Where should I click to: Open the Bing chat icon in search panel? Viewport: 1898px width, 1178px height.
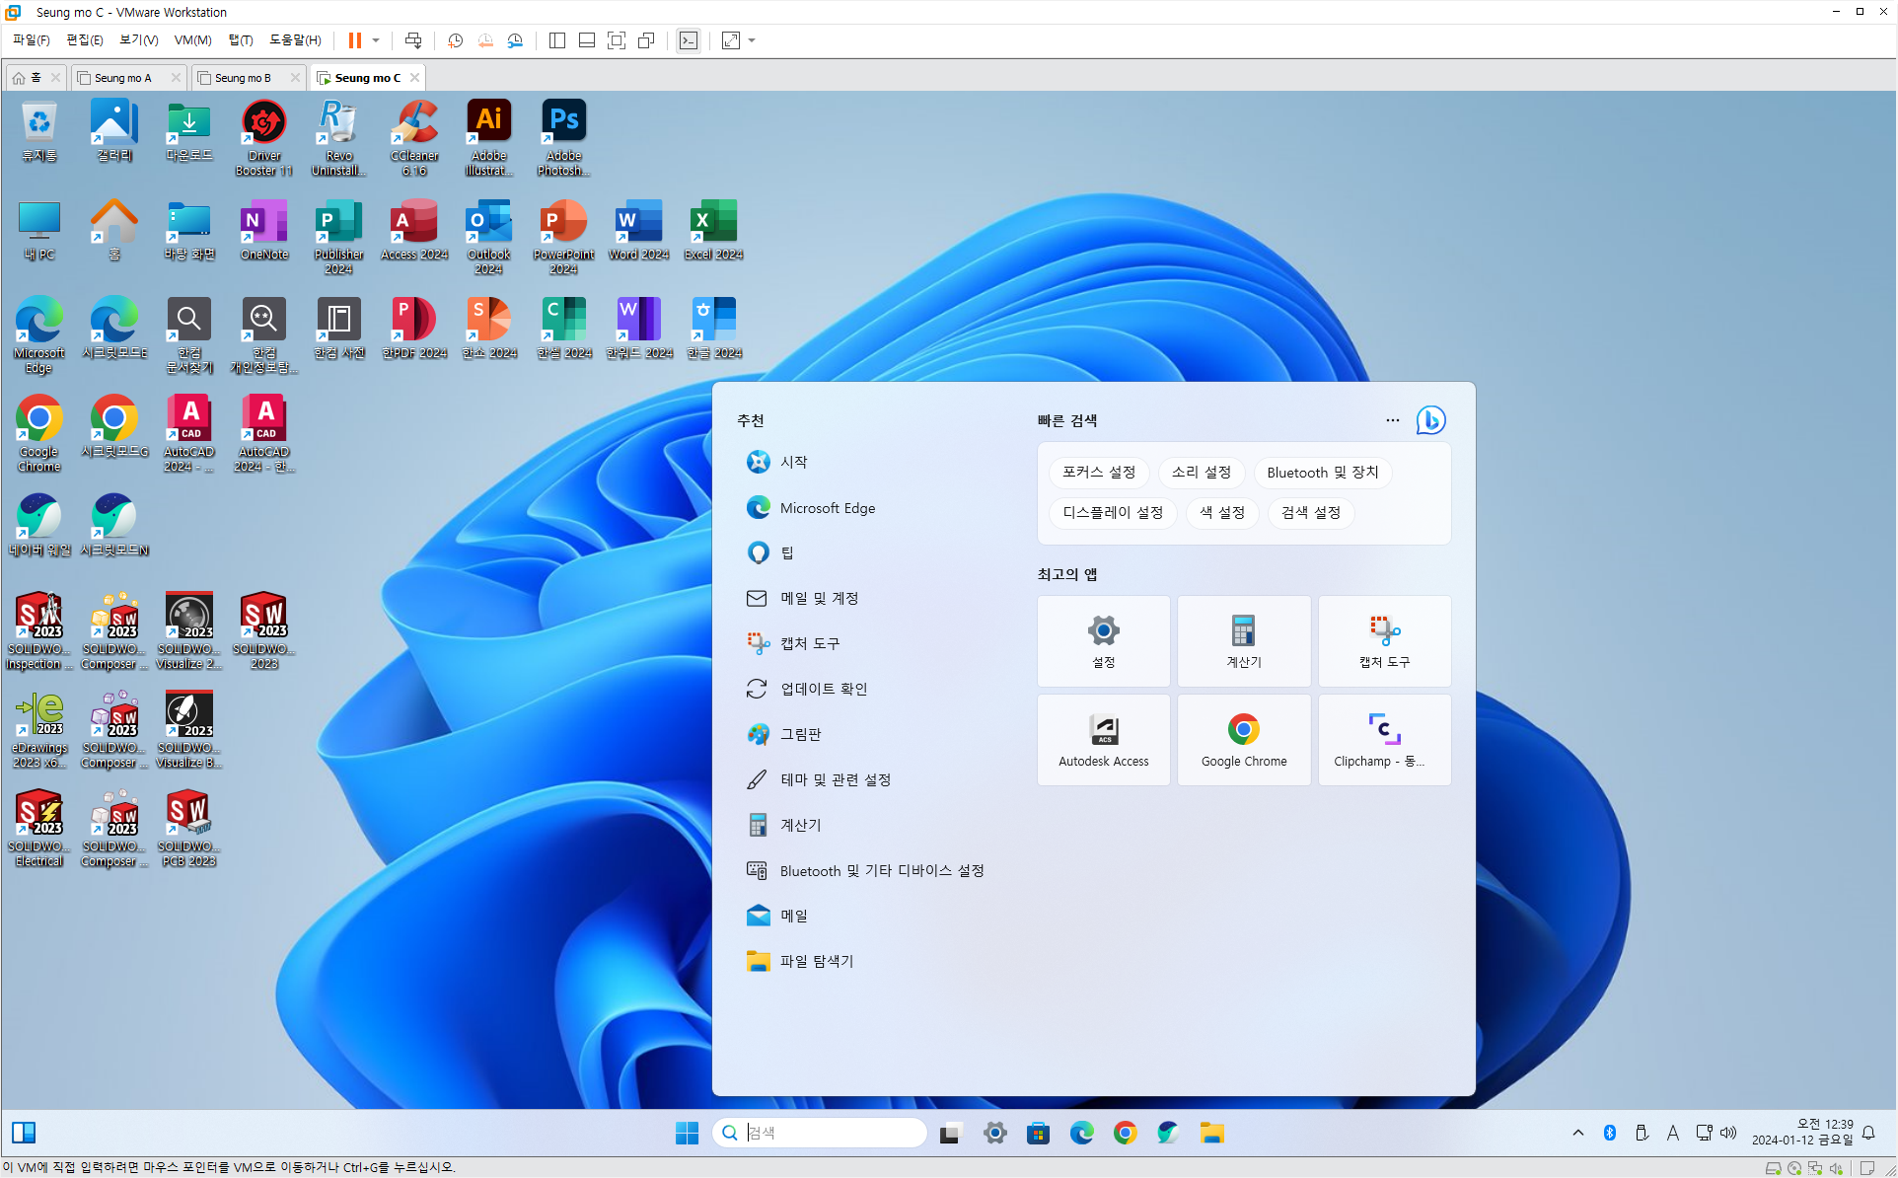(x=1430, y=420)
